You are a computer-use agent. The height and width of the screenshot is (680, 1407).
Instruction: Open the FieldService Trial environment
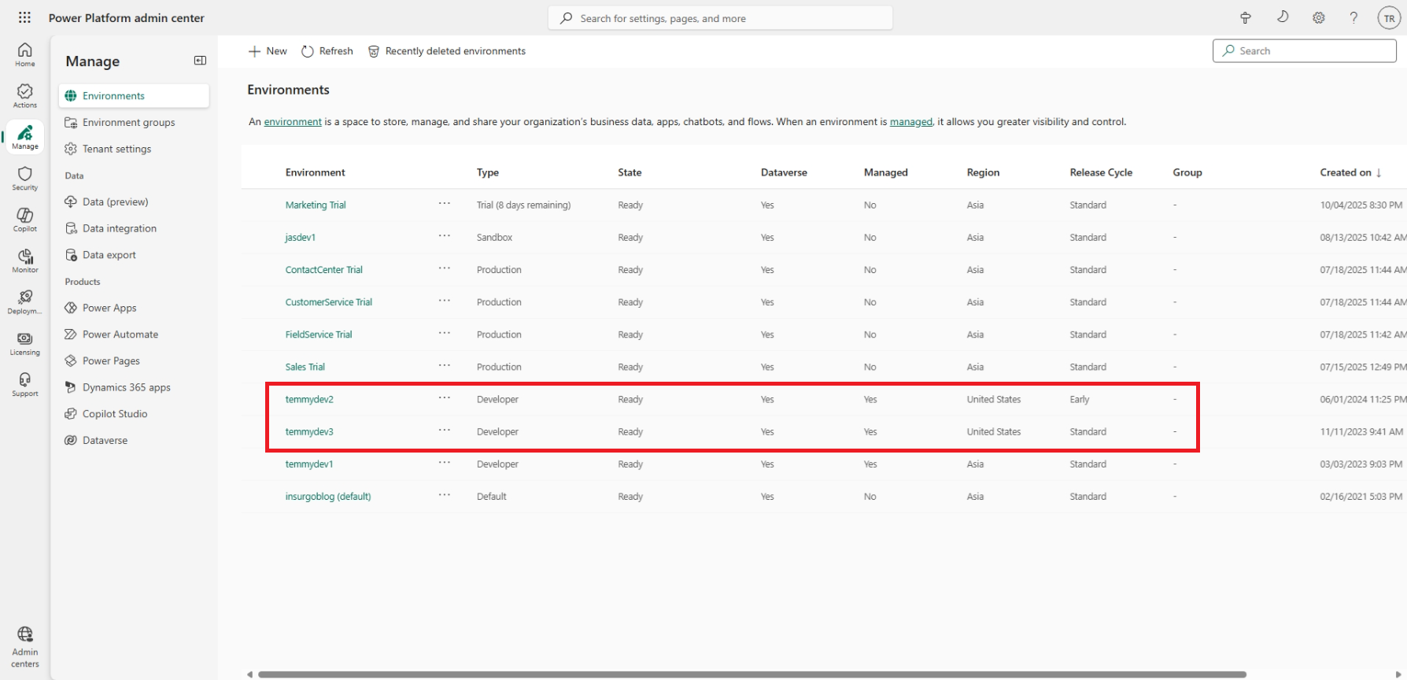click(319, 334)
